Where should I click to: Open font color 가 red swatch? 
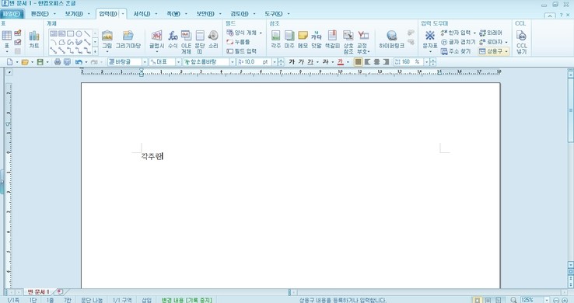[x=341, y=62]
